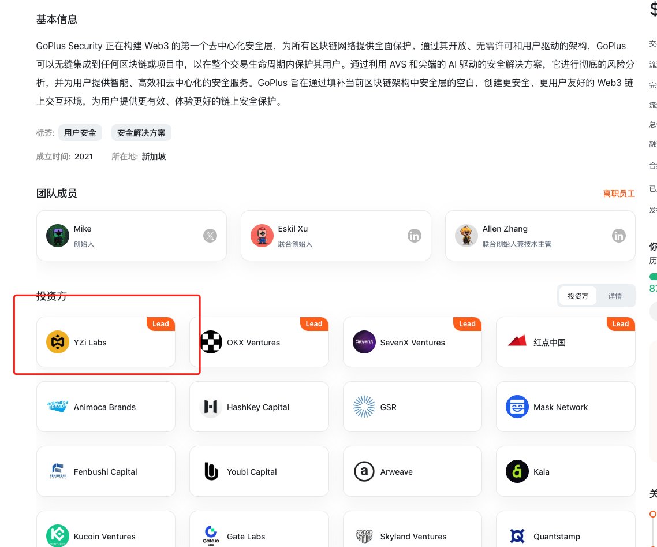Click the 团队成员 section heading
The image size is (657, 547).
[x=57, y=194]
